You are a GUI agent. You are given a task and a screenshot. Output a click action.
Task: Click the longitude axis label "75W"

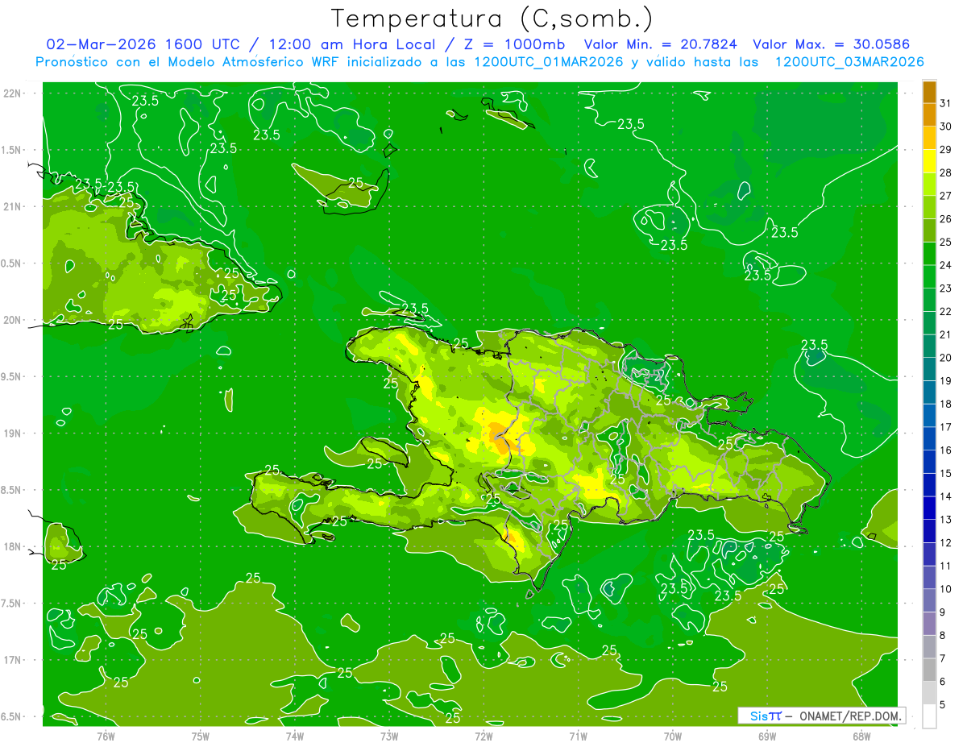(201, 737)
